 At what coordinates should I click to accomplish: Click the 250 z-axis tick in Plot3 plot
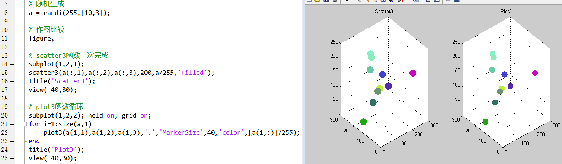click(456, 42)
